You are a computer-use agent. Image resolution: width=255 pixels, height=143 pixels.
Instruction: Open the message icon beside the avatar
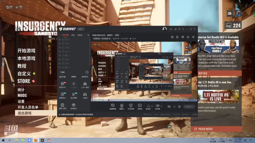pos(171,29)
